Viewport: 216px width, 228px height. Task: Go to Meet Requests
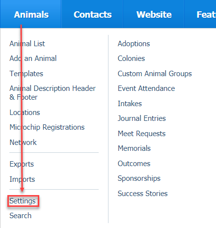[142, 134]
